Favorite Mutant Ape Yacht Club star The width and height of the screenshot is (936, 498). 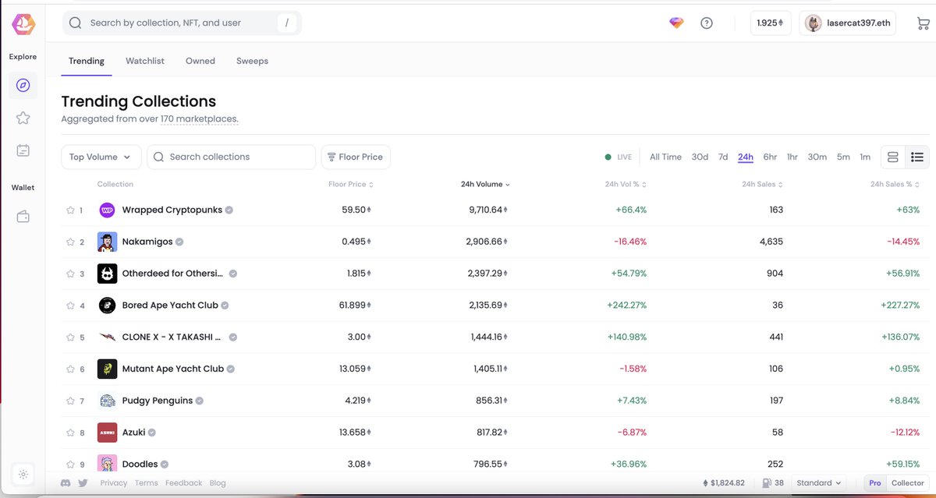pyautogui.click(x=70, y=369)
